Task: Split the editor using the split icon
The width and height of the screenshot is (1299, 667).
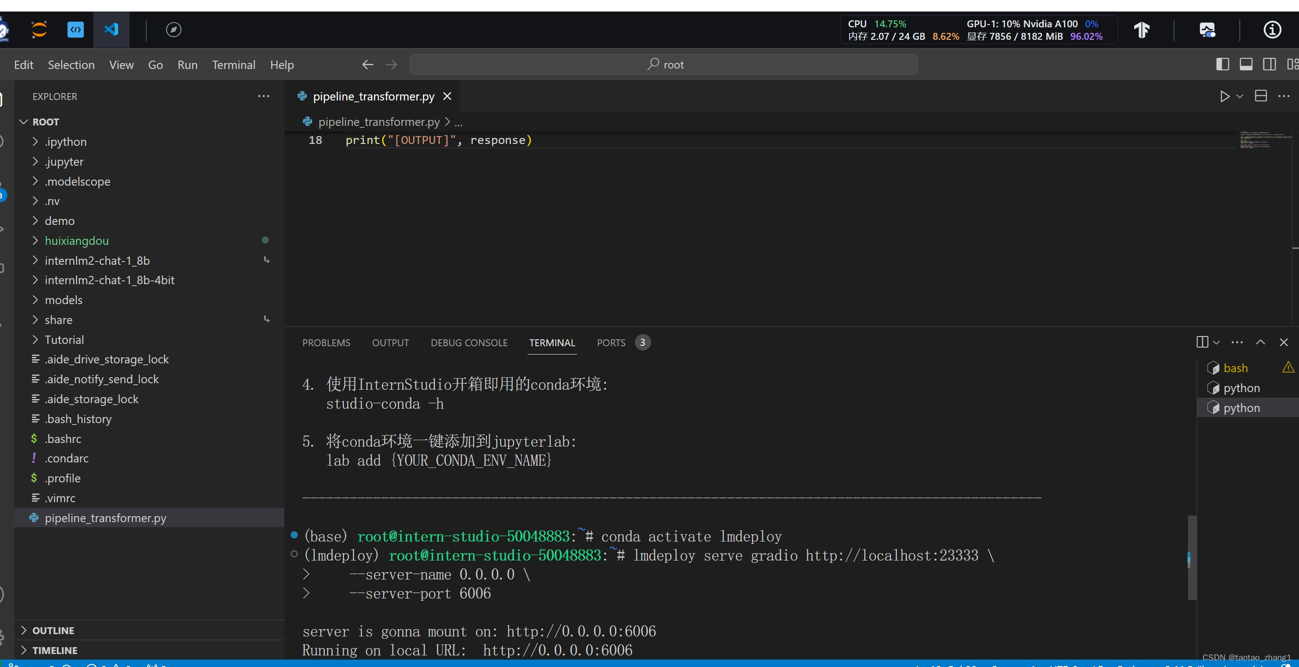Action: tap(1260, 96)
